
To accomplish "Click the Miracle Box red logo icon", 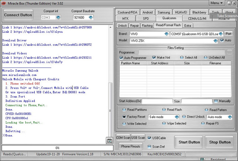I will [3, 3].
